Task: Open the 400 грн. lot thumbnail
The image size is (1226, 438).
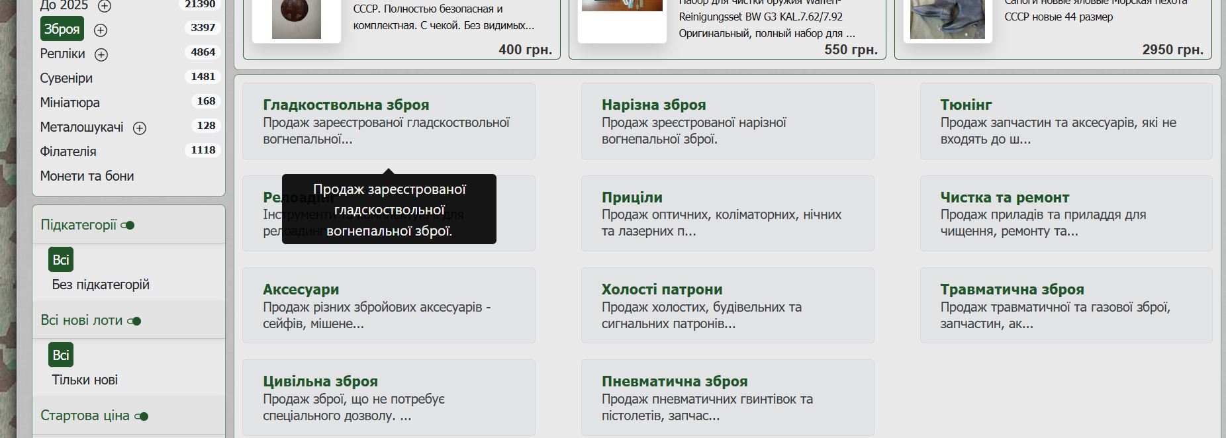Action: pos(297,19)
